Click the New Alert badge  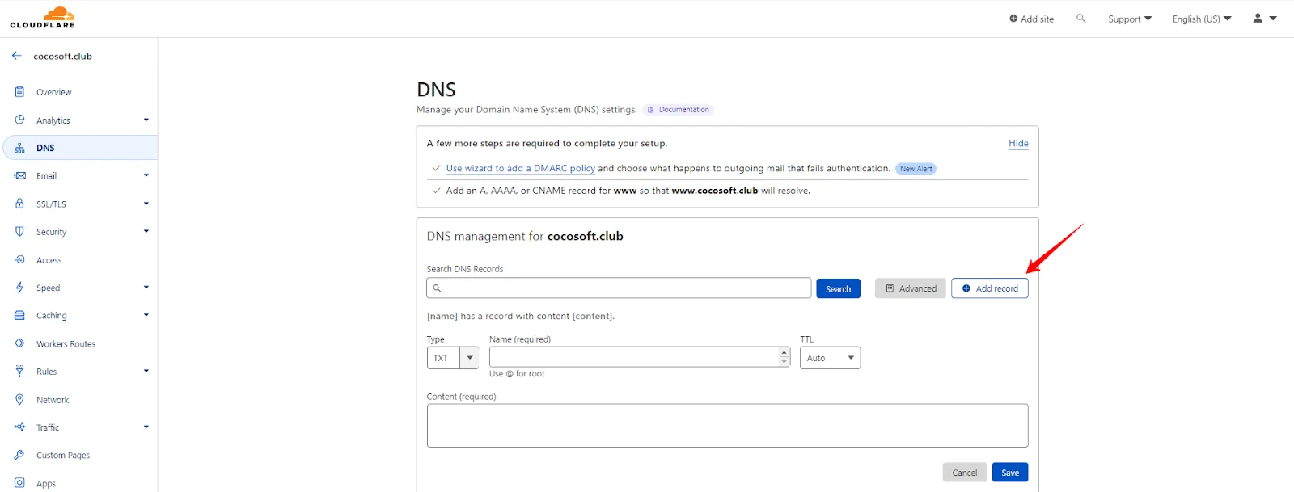coord(916,169)
